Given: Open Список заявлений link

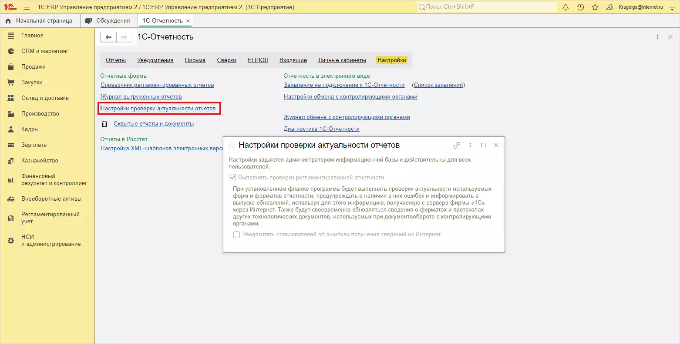Looking at the screenshot, I should tap(438, 85).
